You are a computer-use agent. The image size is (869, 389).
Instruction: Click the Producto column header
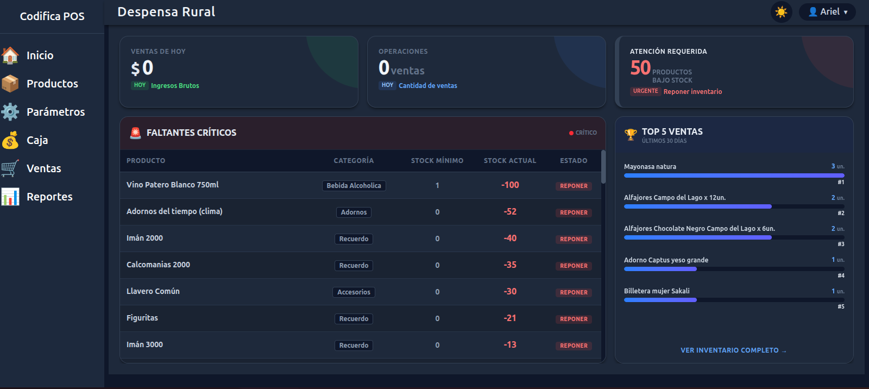click(146, 161)
